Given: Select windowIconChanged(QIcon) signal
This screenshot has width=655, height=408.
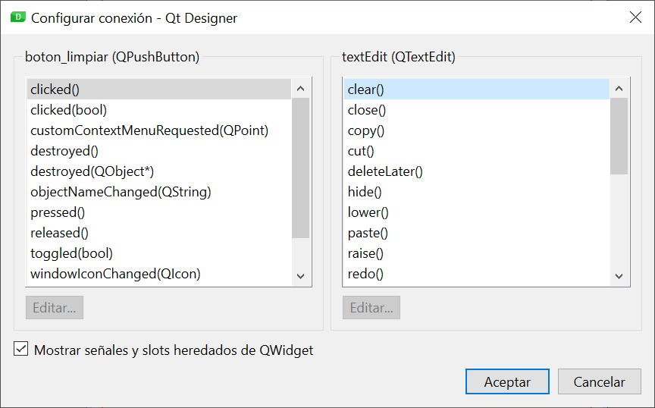Looking at the screenshot, I should pos(158,274).
